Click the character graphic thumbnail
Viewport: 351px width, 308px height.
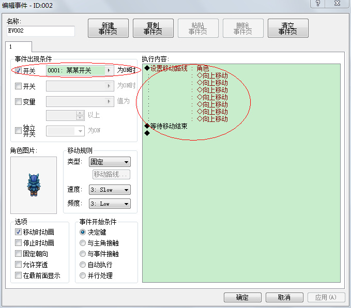pos(34,185)
